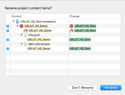Click the Main.storyboard file icon
Viewport: 125px width, 95px height.
[25, 44]
